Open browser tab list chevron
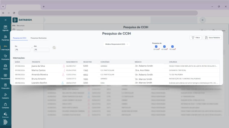Image resolution: width=229 pixels, height=128 pixels. pos(3,7)
